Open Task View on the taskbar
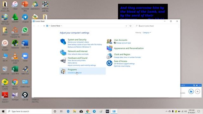203x114 pixels. (x=61, y=111)
